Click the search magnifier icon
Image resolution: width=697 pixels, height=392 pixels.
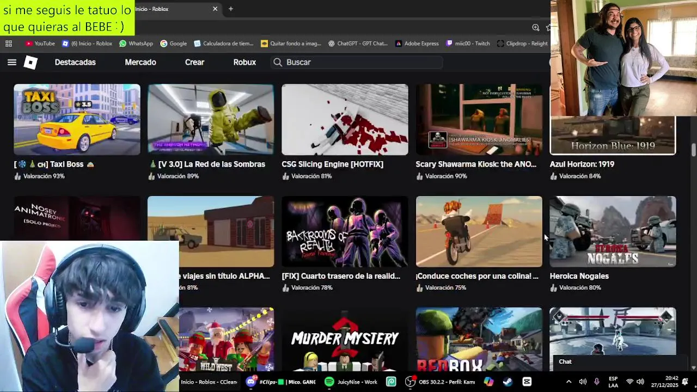[278, 62]
